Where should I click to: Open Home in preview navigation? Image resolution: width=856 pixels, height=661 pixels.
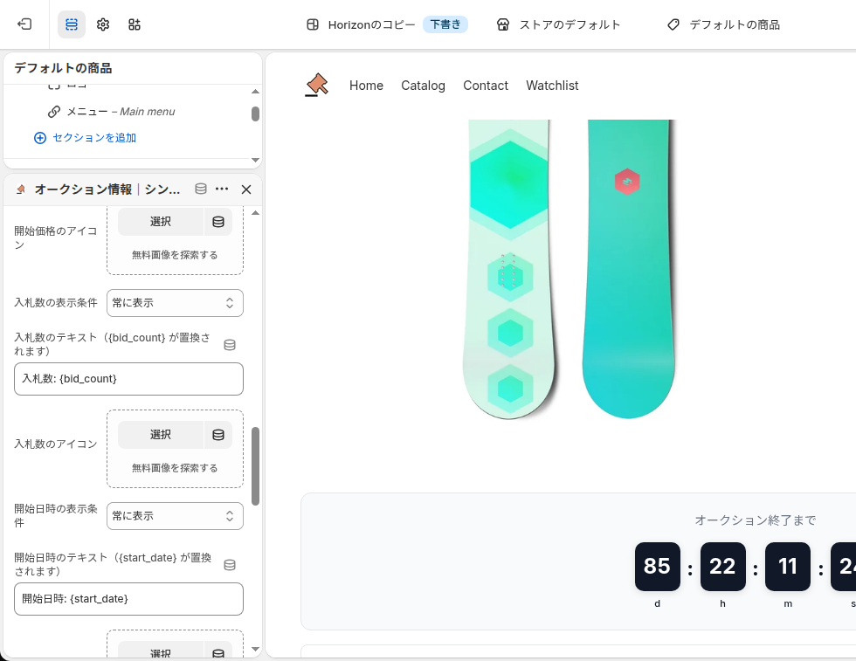pos(366,86)
